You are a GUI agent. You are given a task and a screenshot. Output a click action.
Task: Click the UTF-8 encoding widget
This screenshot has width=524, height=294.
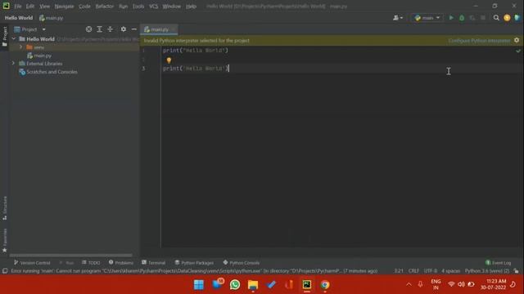pyautogui.click(x=430, y=271)
